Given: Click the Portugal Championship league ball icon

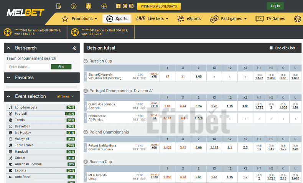Looking at the screenshot, I should point(86,91).
